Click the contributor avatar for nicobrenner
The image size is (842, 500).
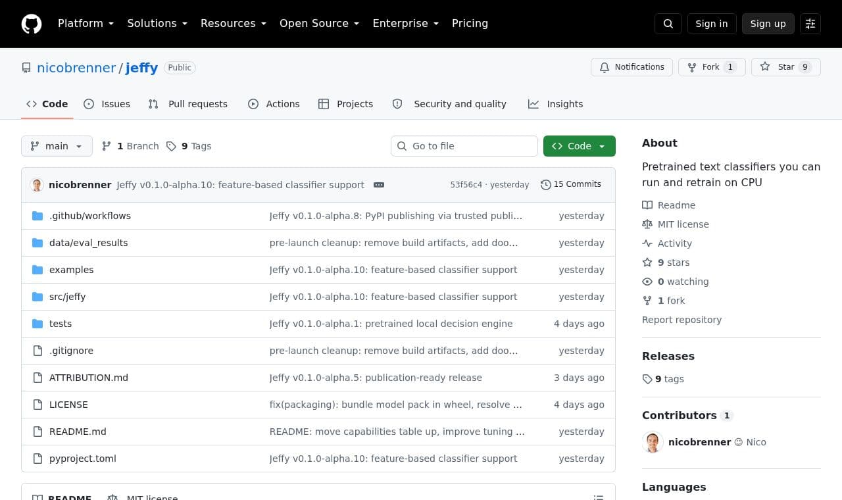pyautogui.click(x=653, y=442)
